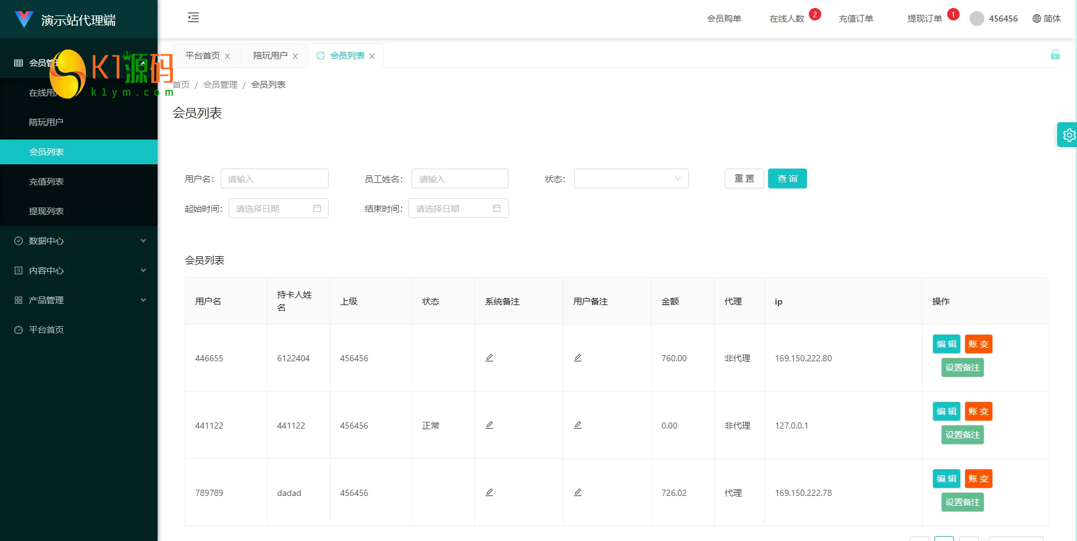This screenshot has width=1077, height=541.
Task: Click the 456456 user avatar
Action: pyautogui.click(x=977, y=19)
